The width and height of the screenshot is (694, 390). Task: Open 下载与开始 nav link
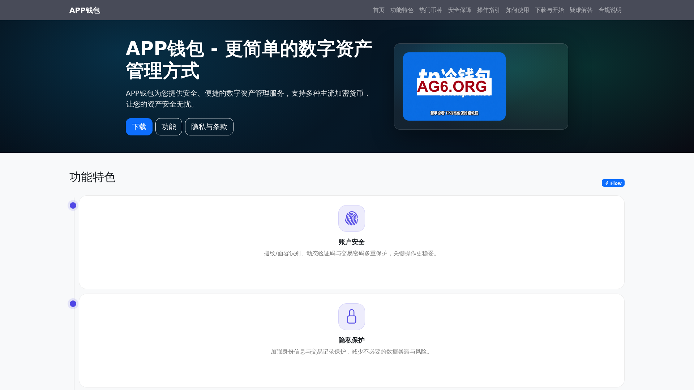click(x=549, y=10)
